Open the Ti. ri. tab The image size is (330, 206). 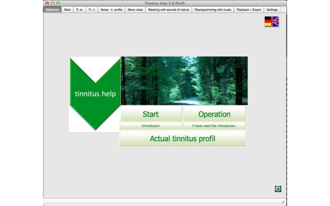[92, 9]
